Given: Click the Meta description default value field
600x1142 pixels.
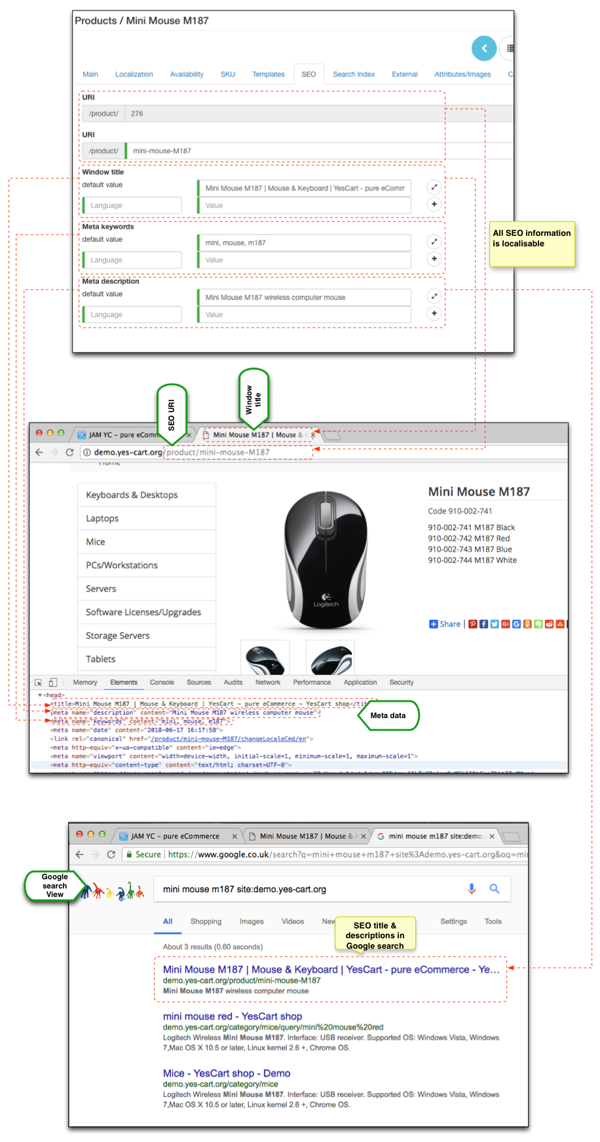Looking at the screenshot, I should click(305, 297).
